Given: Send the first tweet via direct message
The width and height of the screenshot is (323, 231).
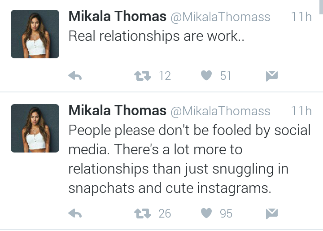Looking at the screenshot, I should click(272, 76).
